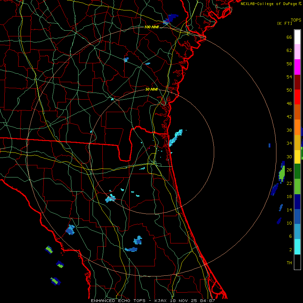Screen dimensions: 303x303
Task: Click the "14" legend value
Action: 289,210
